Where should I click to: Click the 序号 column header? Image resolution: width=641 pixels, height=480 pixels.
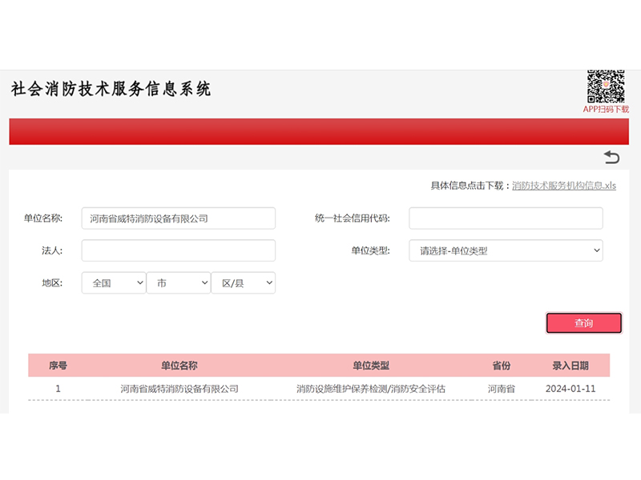click(x=58, y=366)
